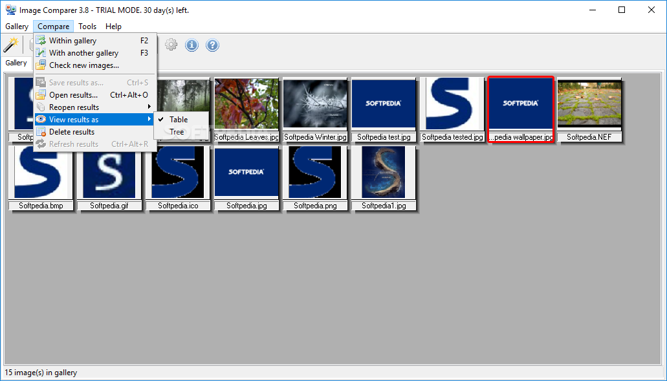Click the blue info toolbar icon
This screenshot has width=667, height=381.
(x=192, y=45)
